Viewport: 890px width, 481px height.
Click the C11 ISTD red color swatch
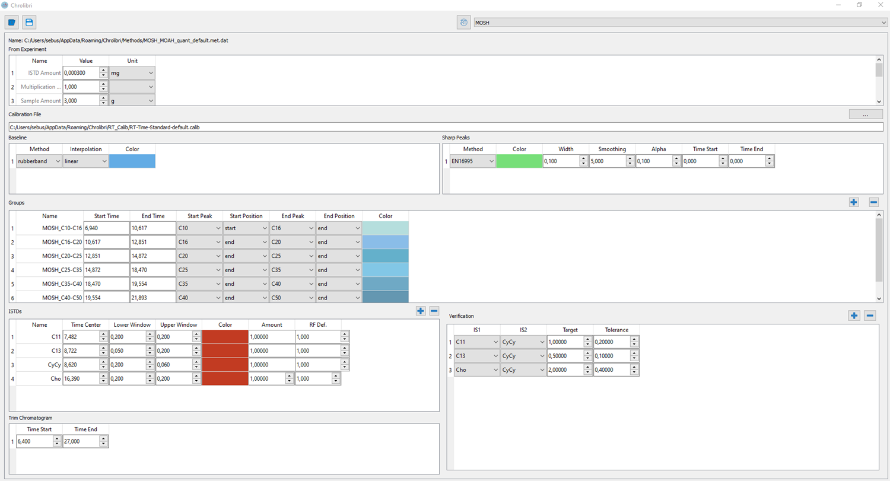[225, 336]
